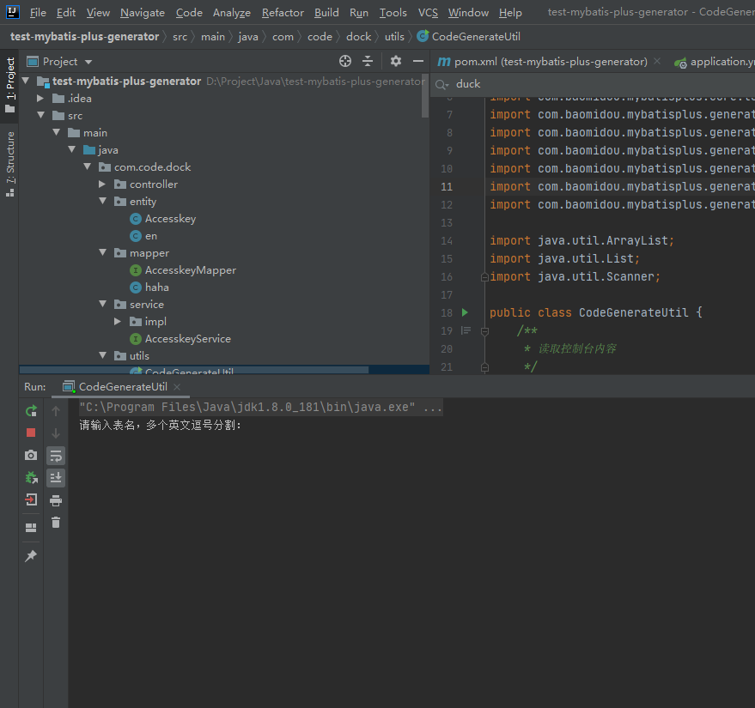
Task: Click the dock breadcrumb
Action: (359, 37)
